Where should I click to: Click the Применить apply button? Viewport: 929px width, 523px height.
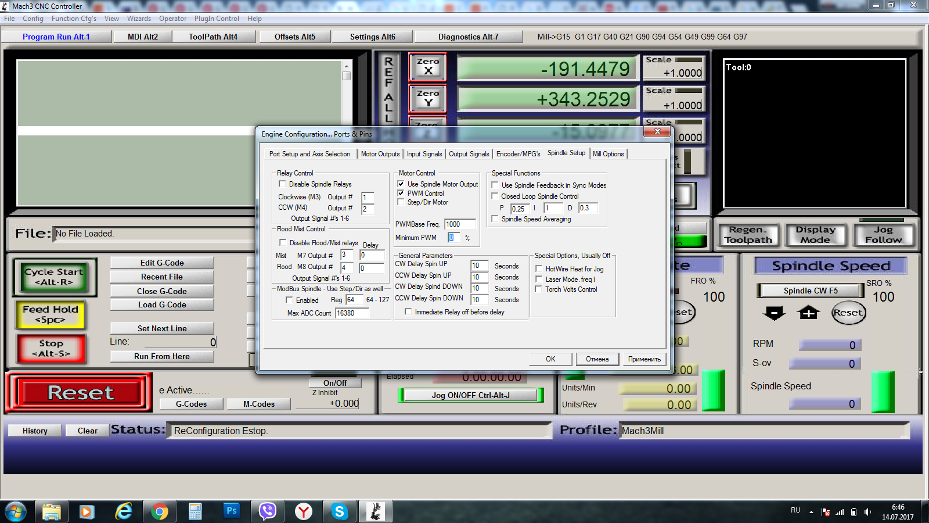click(644, 359)
